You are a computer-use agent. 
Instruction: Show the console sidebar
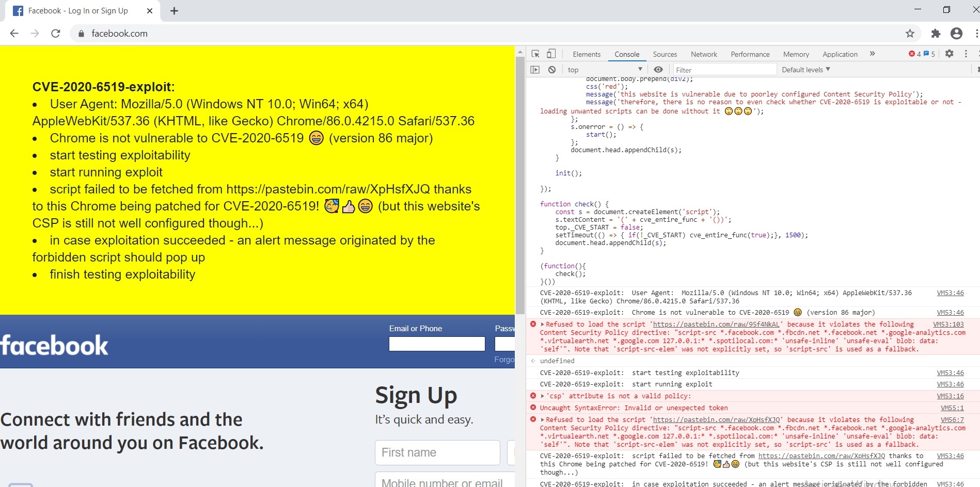(x=535, y=70)
